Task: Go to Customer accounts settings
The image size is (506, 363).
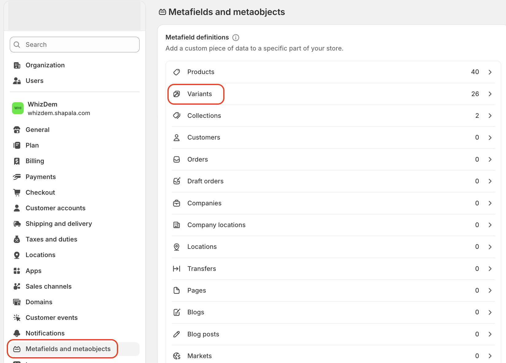Action: 75,208
